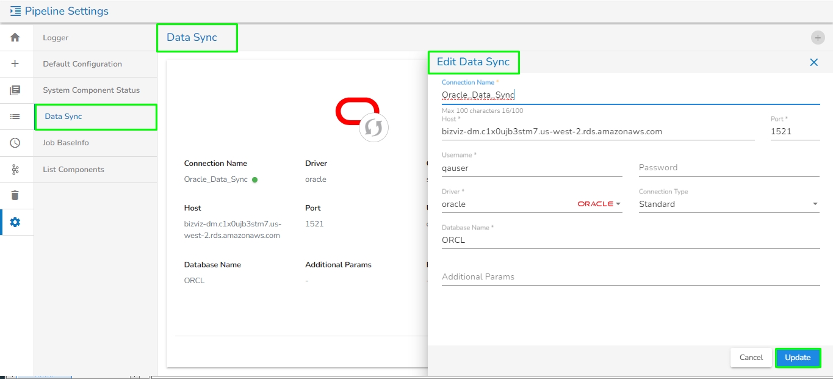833x379 pixels.
Task: Click the Update button
Action: [798, 358]
